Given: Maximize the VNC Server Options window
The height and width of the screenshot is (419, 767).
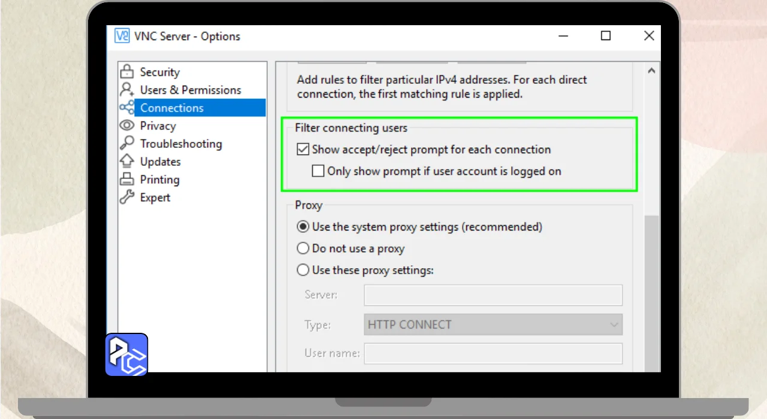Looking at the screenshot, I should pyautogui.click(x=606, y=36).
